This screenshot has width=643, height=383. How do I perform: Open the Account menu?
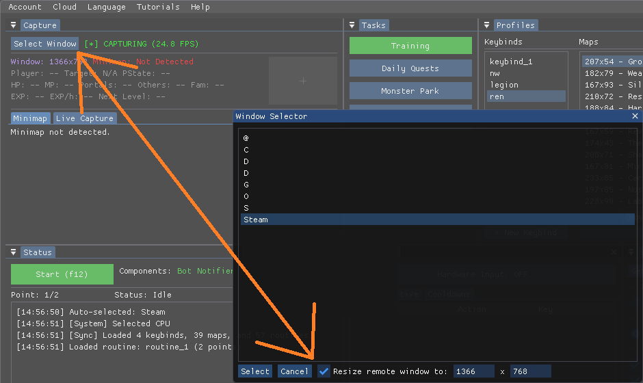pos(25,7)
